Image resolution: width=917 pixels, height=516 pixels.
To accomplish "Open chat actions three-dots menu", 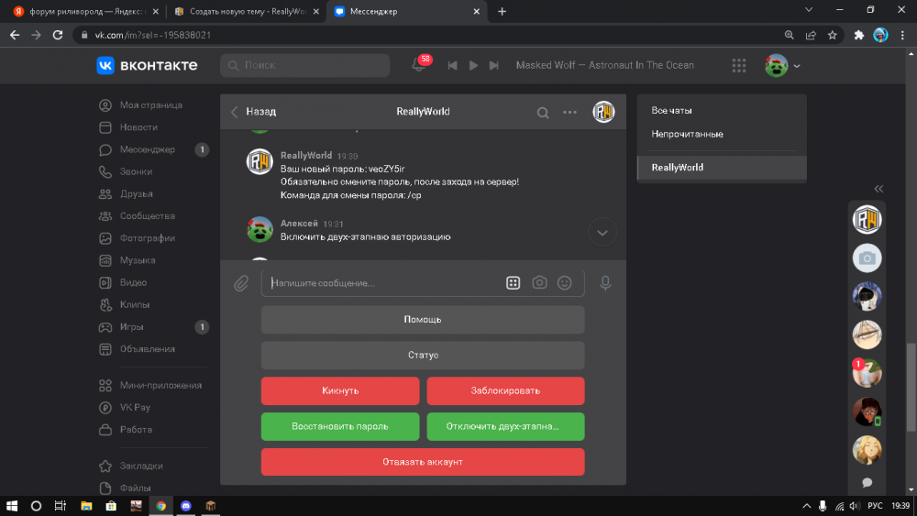I will (x=569, y=112).
